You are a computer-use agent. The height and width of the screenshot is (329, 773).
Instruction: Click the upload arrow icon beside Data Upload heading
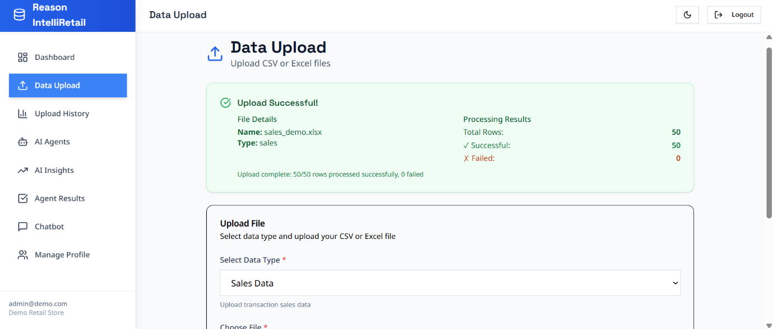(x=215, y=53)
